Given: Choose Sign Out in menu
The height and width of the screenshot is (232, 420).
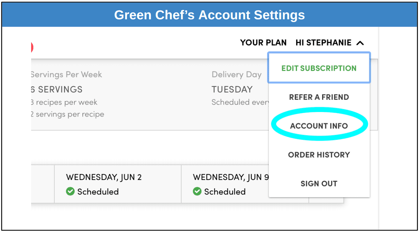Looking at the screenshot, I should 319,184.
